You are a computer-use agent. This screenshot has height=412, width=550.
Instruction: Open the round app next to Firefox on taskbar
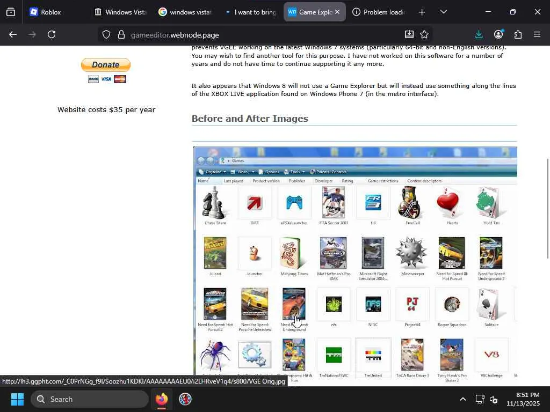pos(185,399)
